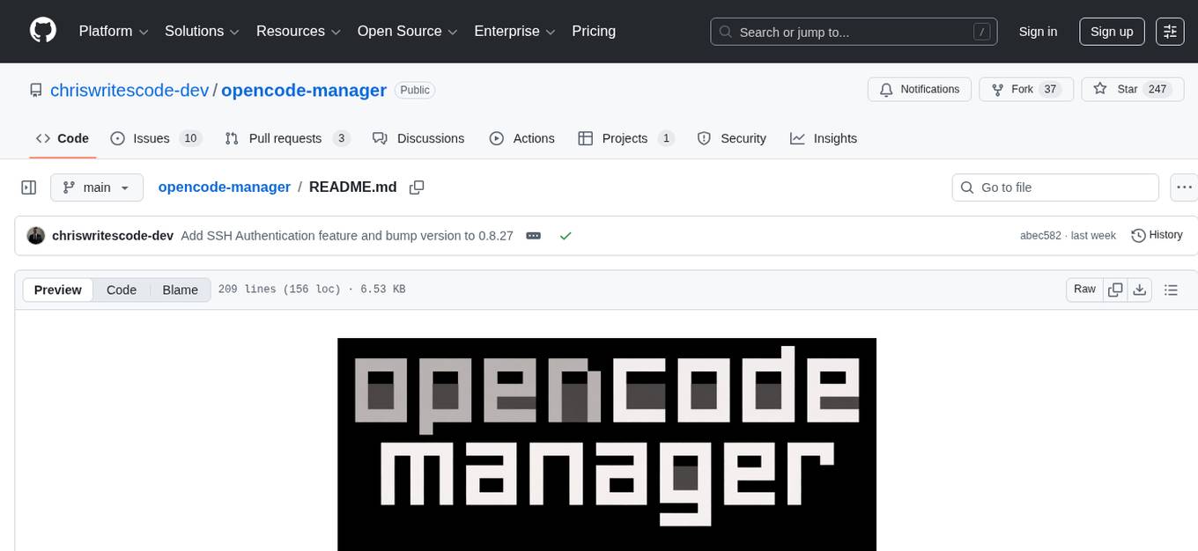View the commit status check mark
Screen dimensions: 1198x551
pos(566,236)
